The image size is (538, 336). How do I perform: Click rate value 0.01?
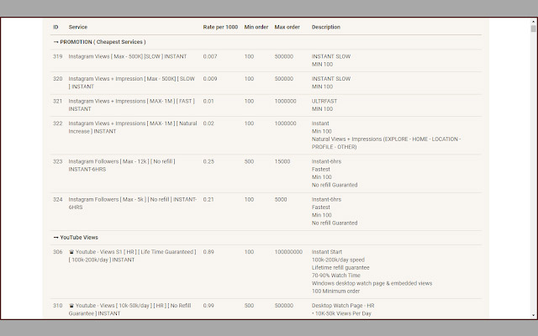[208, 101]
